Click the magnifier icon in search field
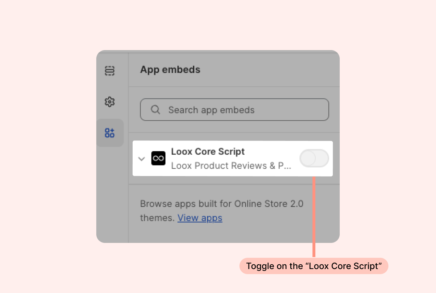 [x=156, y=110]
